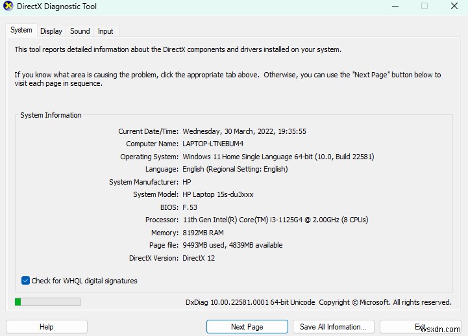
Task: Click the DirectX Diagnostic Tool title icon
Action: (8, 6)
